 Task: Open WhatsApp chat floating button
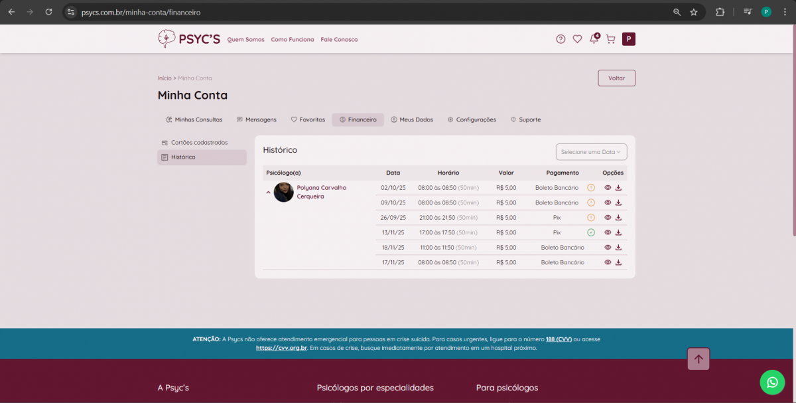point(771,382)
